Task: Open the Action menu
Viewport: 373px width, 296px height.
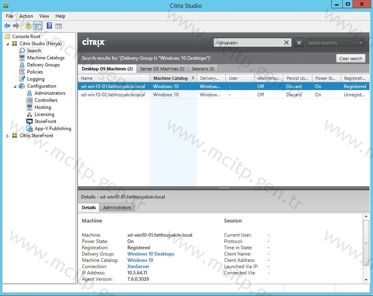Action: tap(26, 16)
